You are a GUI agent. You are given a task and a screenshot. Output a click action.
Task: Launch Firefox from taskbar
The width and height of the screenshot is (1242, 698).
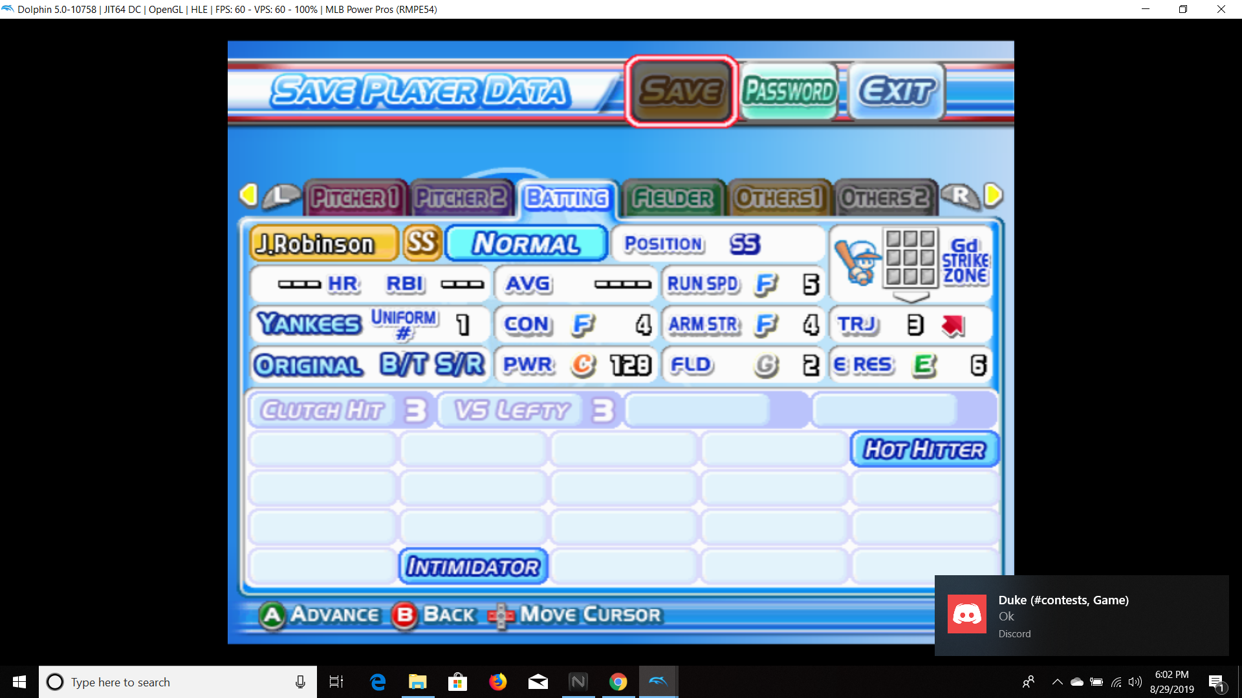pos(498,682)
